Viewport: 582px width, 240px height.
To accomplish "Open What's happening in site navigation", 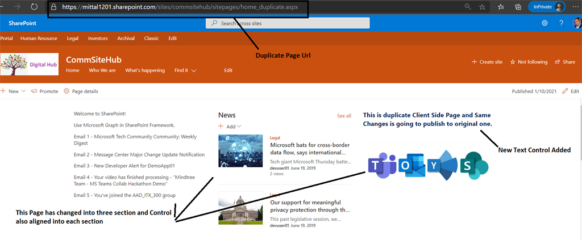I will 145,70.
